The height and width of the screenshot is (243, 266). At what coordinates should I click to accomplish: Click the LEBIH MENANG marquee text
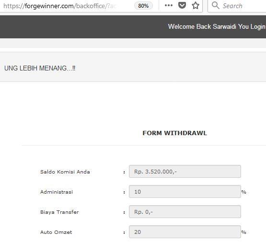(x=40, y=68)
